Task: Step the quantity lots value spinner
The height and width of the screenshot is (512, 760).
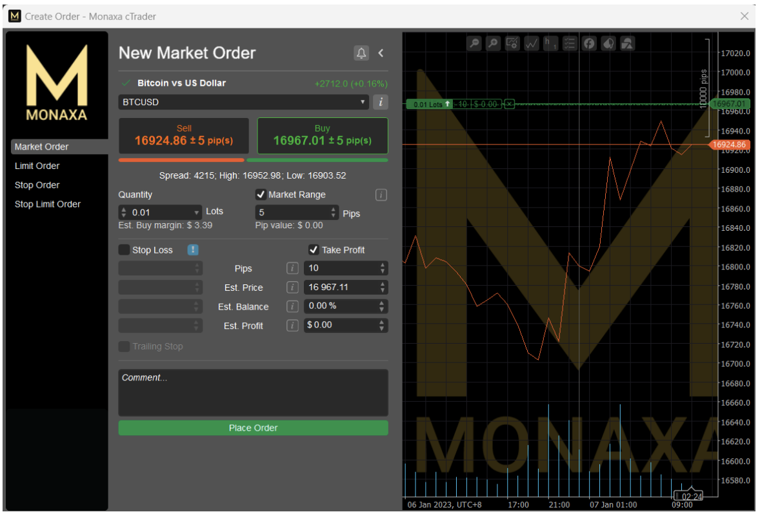Action: click(x=124, y=213)
